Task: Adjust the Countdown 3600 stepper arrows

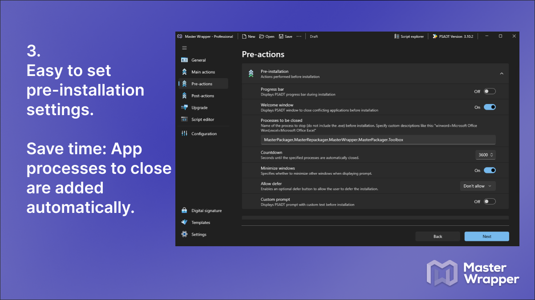Action: coord(492,155)
